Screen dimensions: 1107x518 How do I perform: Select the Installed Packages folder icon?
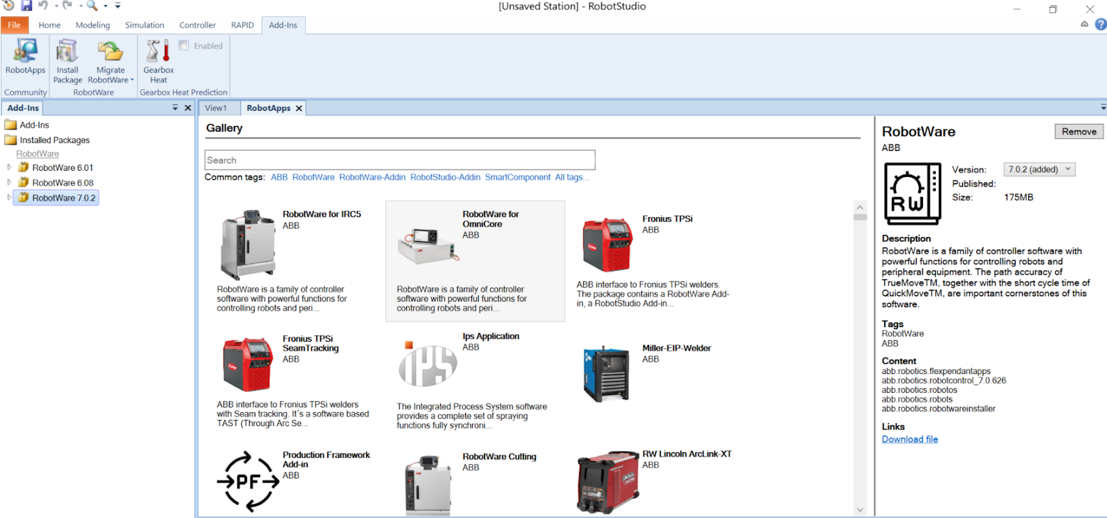coord(10,140)
